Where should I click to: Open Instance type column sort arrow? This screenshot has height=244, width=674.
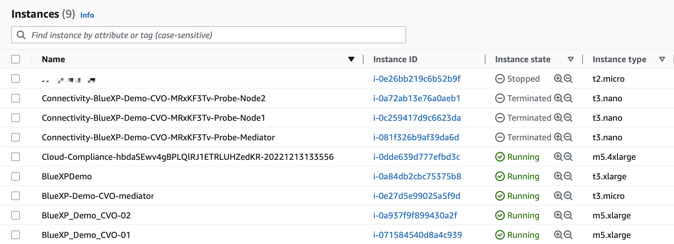[x=662, y=59]
